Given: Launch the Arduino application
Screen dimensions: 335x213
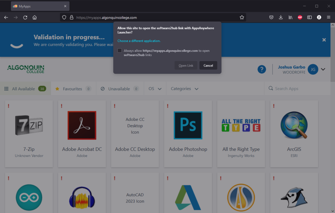Looking at the screenshot, I should (x=29, y=197).
